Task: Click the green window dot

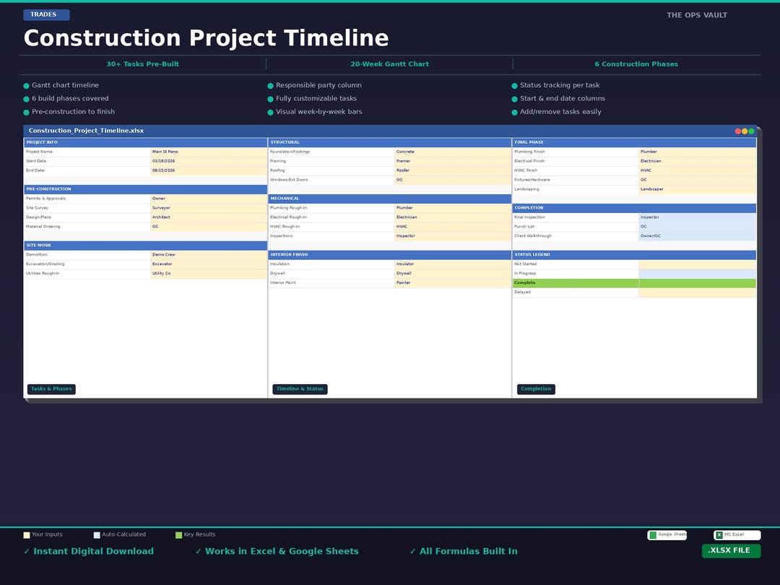Action: pos(751,131)
